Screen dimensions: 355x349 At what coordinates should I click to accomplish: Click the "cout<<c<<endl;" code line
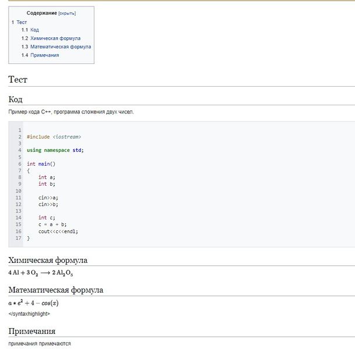click(58, 231)
